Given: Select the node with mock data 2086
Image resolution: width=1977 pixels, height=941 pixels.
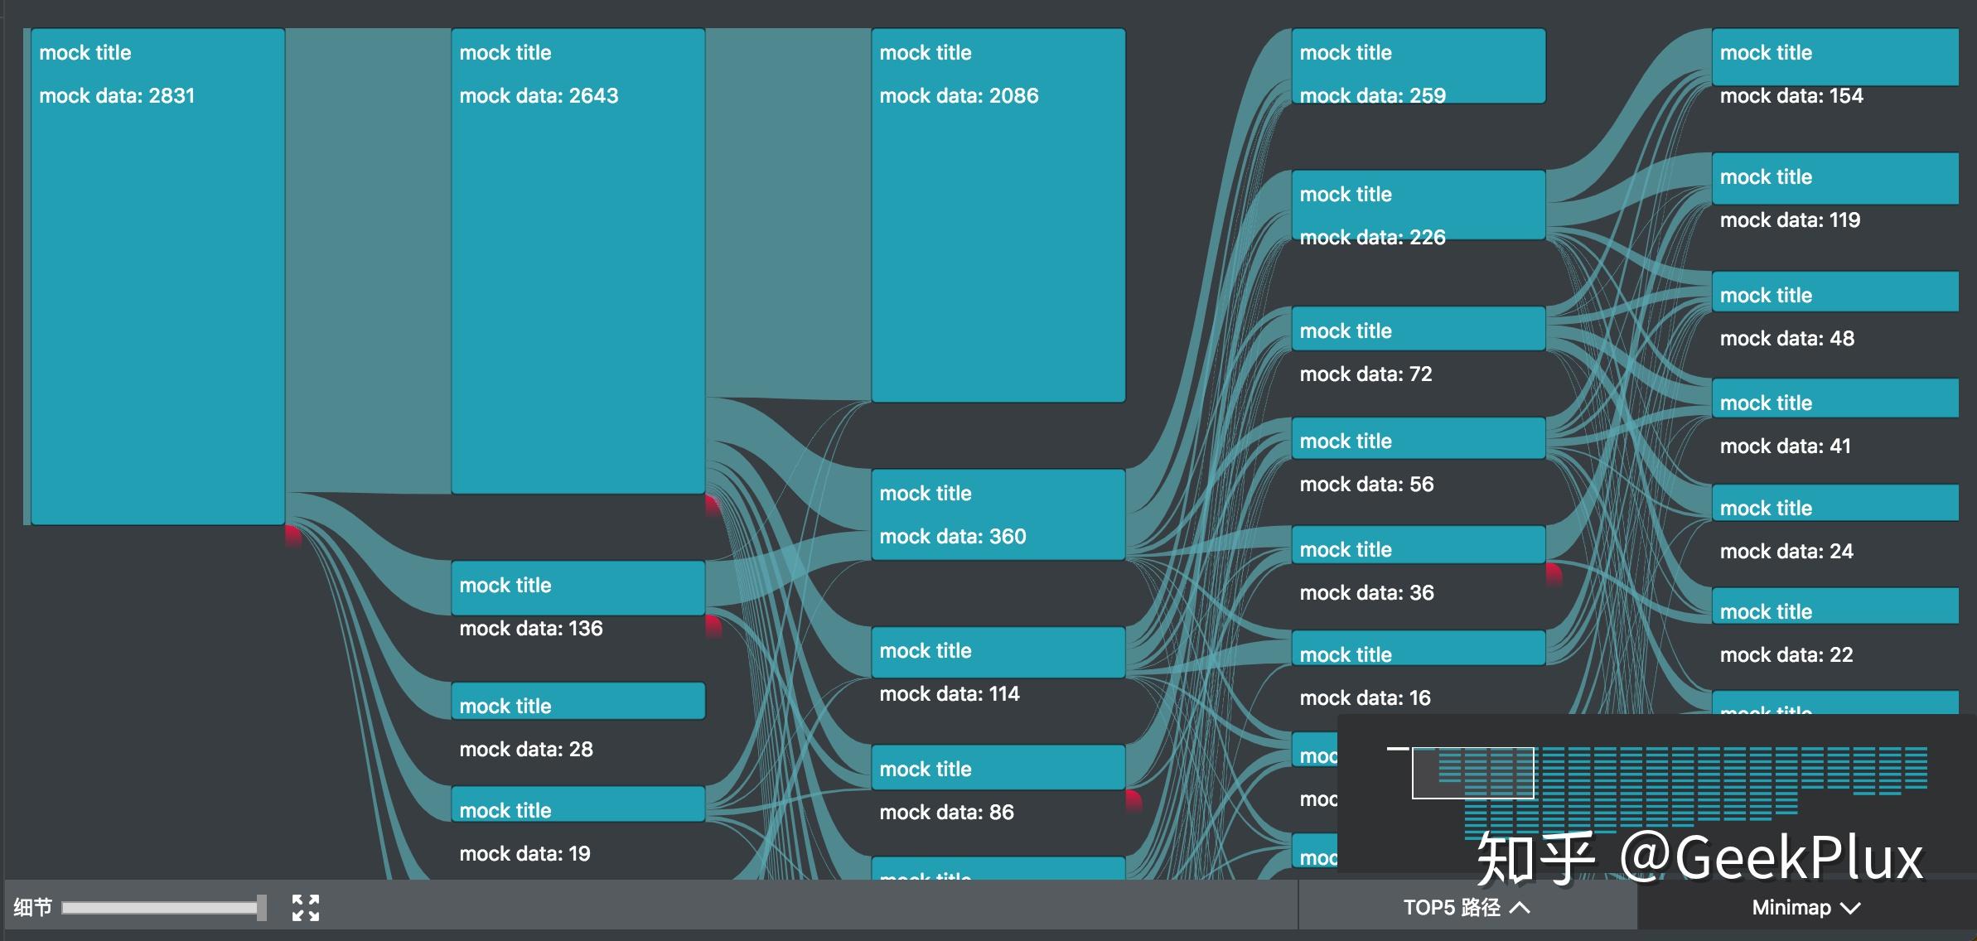Looking at the screenshot, I should point(998,215).
